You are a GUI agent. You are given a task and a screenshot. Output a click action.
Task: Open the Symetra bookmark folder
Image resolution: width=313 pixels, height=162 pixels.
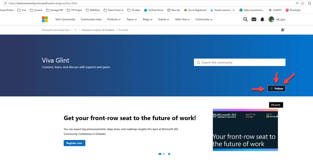coord(36,10)
